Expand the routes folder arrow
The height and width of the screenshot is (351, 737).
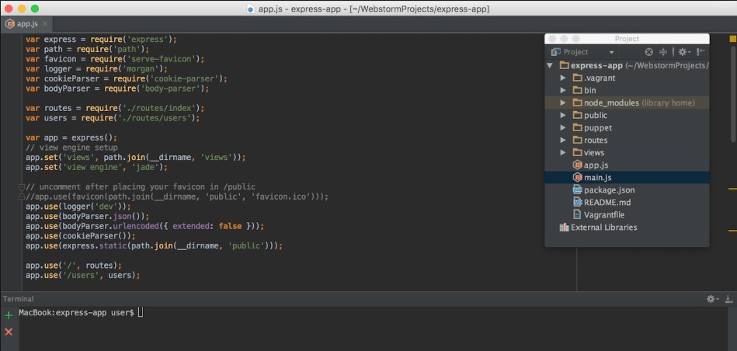pyautogui.click(x=563, y=140)
